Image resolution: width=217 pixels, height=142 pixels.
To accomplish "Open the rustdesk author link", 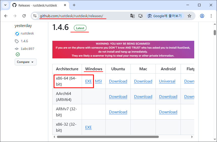I will point(27,33).
